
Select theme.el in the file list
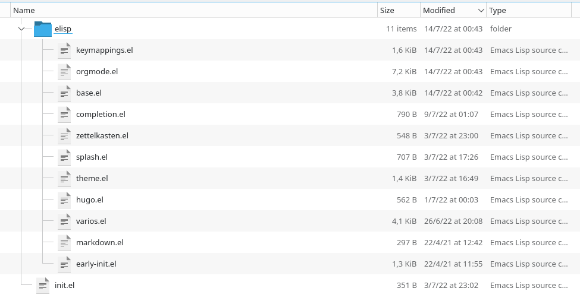point(92,179)
